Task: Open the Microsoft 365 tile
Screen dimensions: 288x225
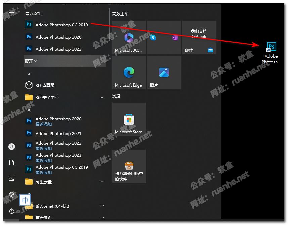Action: click(x=129, y=38)
